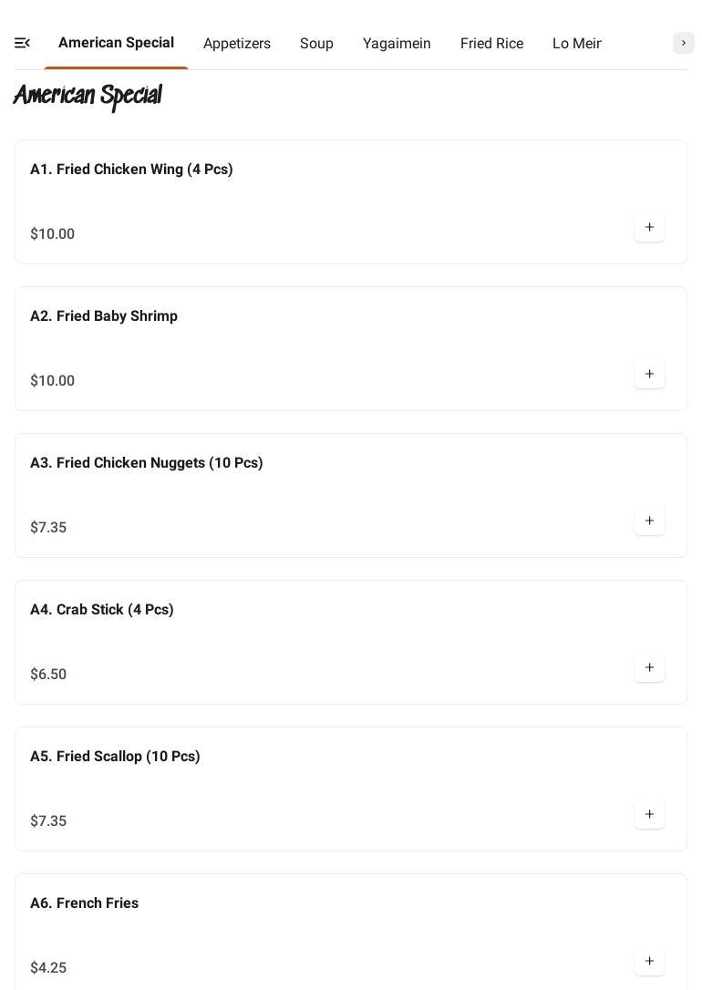Open the Fried Rice tab
The width and height of the screenshot is (702, 990).
[x=491, y=44]
